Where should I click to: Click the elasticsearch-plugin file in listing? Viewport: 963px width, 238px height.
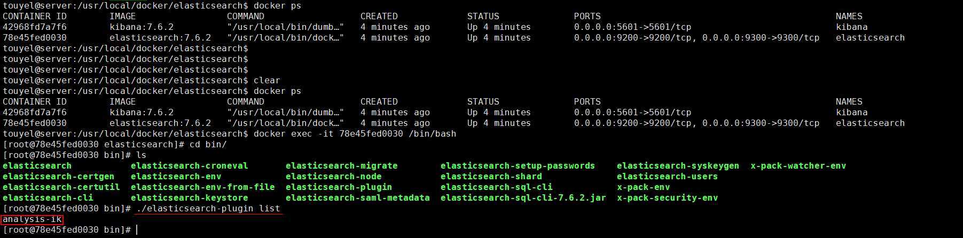coord(339,187)
